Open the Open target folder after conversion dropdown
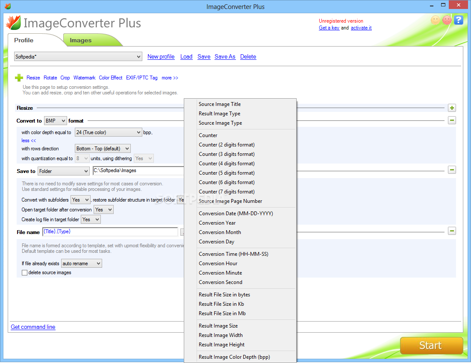The width and height of the screenshot is (471, 363). point(103,210)
